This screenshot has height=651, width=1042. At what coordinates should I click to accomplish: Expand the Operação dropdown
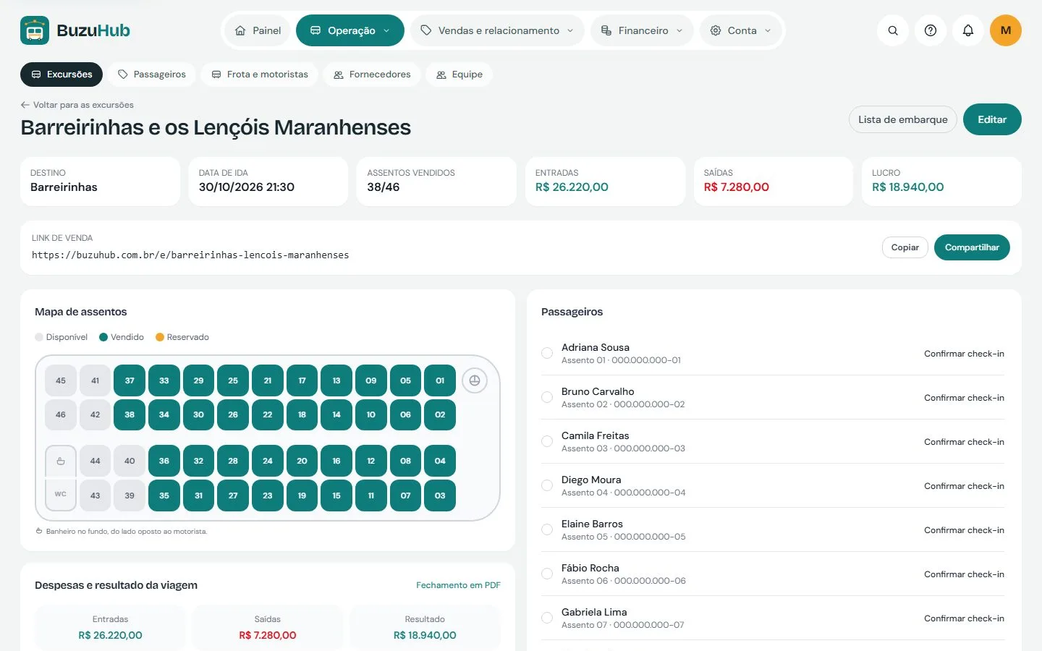click(350, 30)
